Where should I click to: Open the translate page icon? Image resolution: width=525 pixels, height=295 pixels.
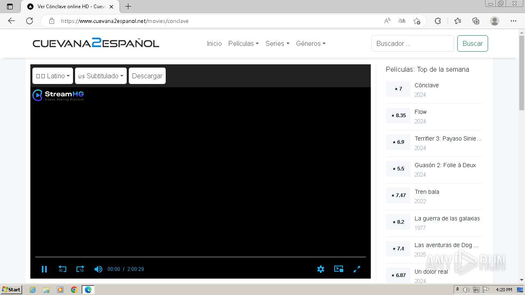pos(402,21)
